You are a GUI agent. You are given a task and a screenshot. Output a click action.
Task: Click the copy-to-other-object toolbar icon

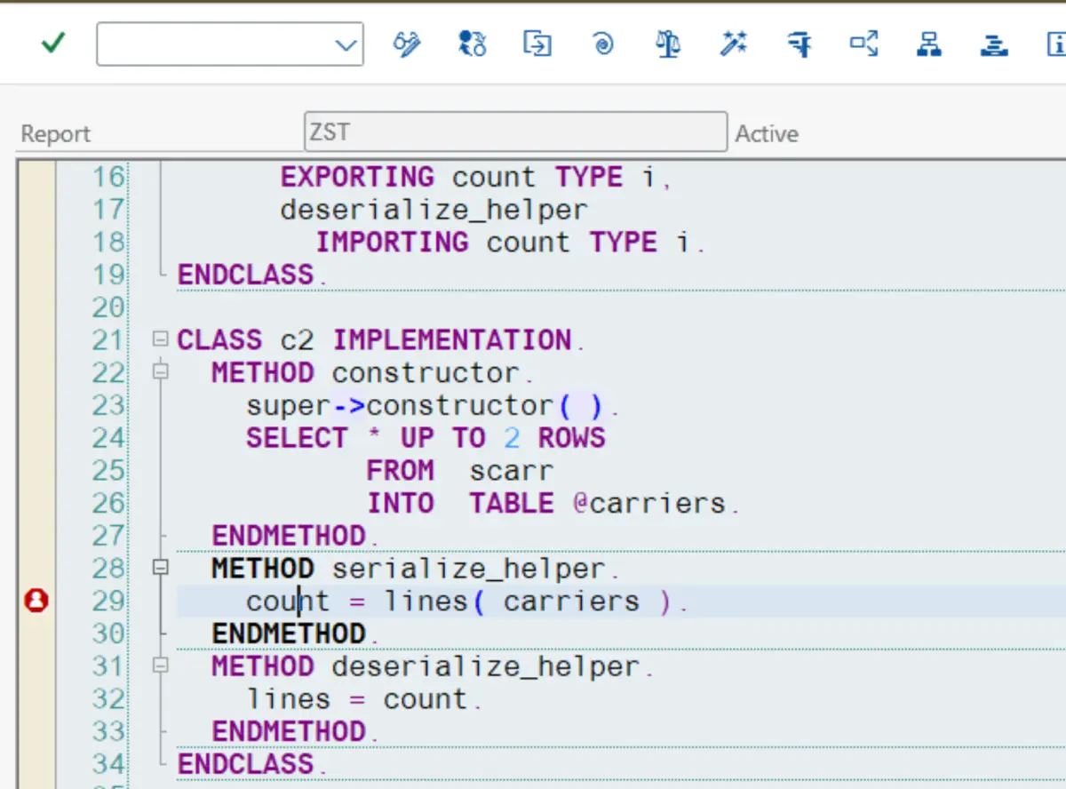click(x=537, y=44)
